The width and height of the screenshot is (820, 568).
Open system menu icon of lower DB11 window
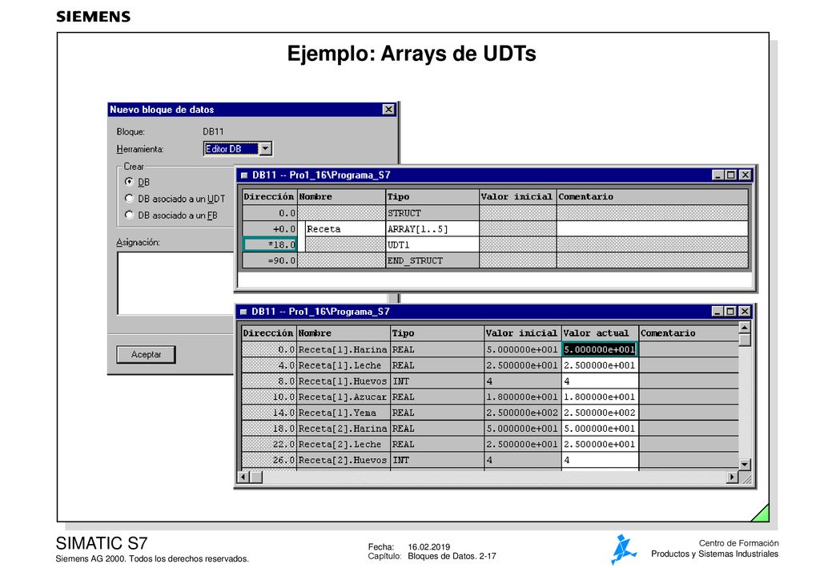(x=243, y=312)
